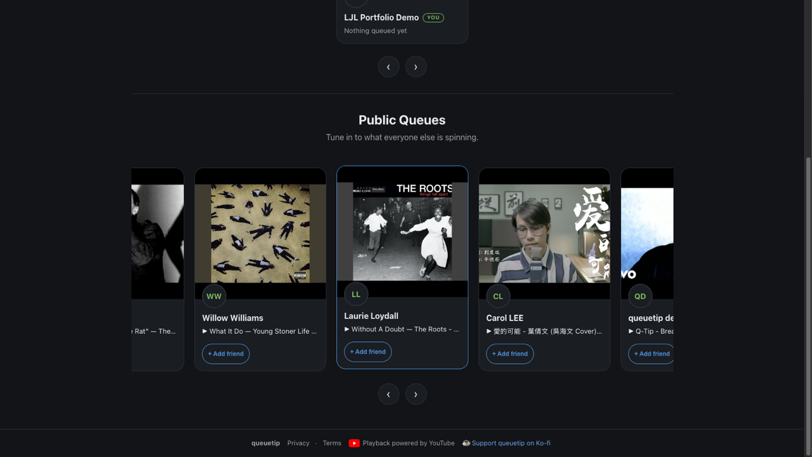Click the Laurie Loydall name
This screenshot has height=457, width=812.
(371, 316)
